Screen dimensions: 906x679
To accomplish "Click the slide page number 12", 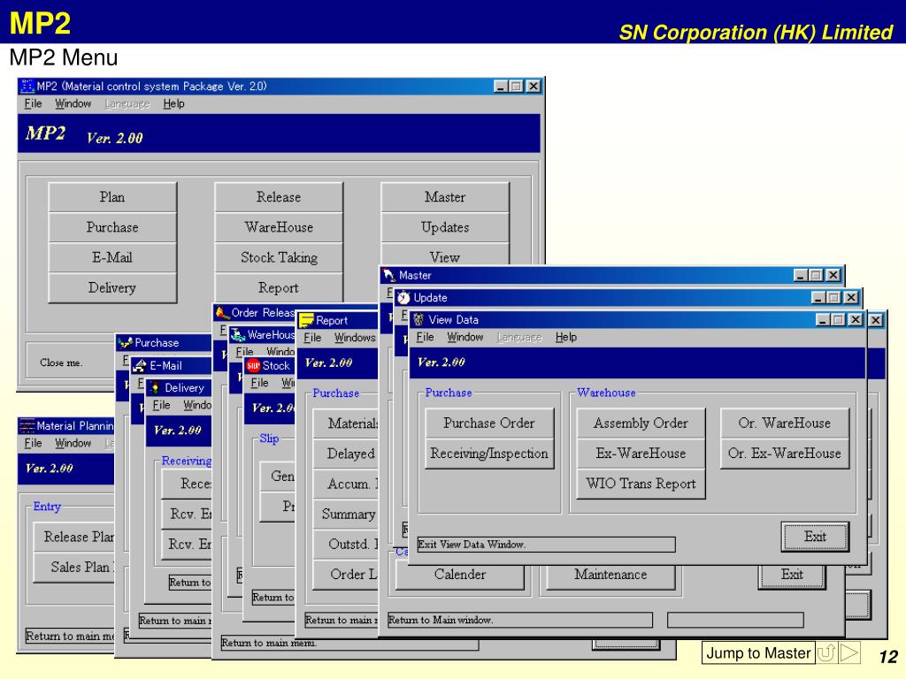I will click(x=888, y=657).
